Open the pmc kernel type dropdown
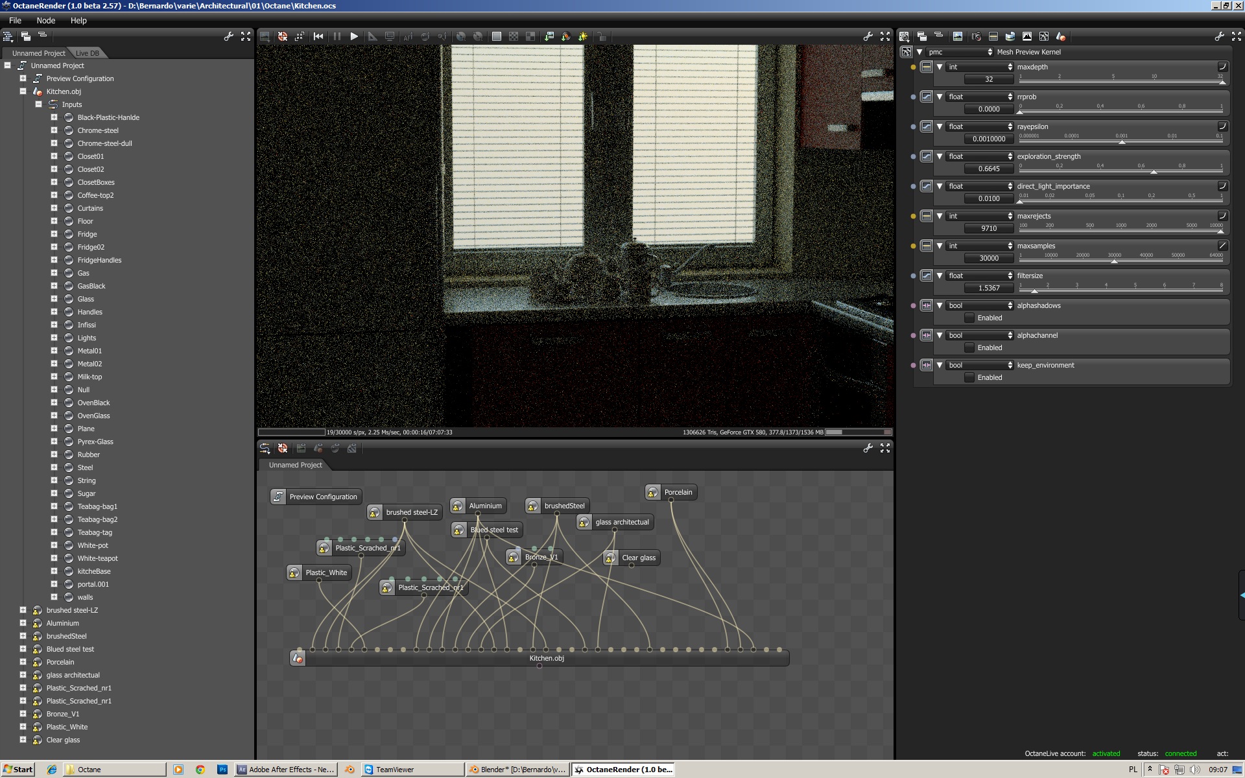 pos(960,52)
